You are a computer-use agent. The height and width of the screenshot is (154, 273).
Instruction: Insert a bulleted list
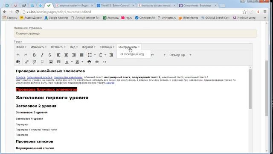[x=90, y=55]
